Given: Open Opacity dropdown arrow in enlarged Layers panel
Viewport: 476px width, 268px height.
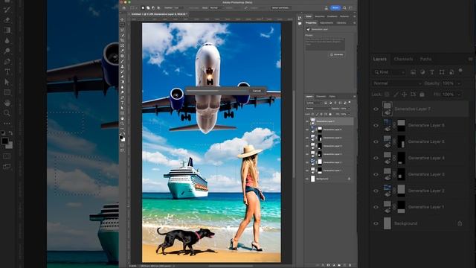Looking at the screenshot, I should 459,83.
